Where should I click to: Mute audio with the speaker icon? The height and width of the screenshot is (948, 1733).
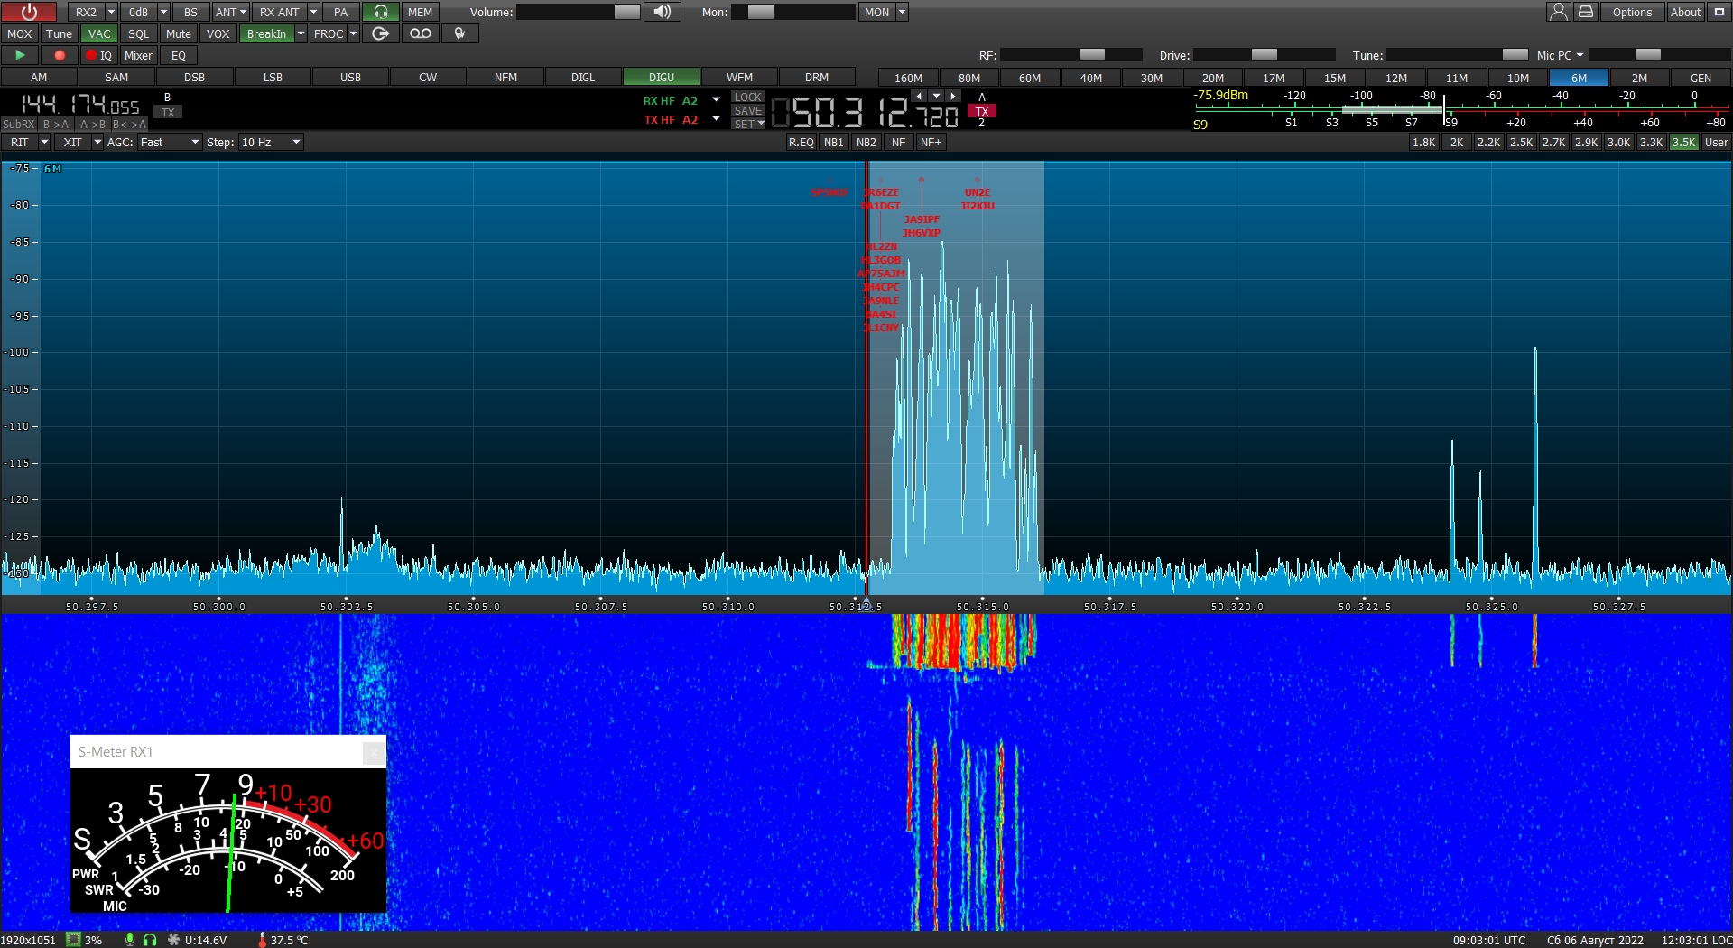[663, 12]
